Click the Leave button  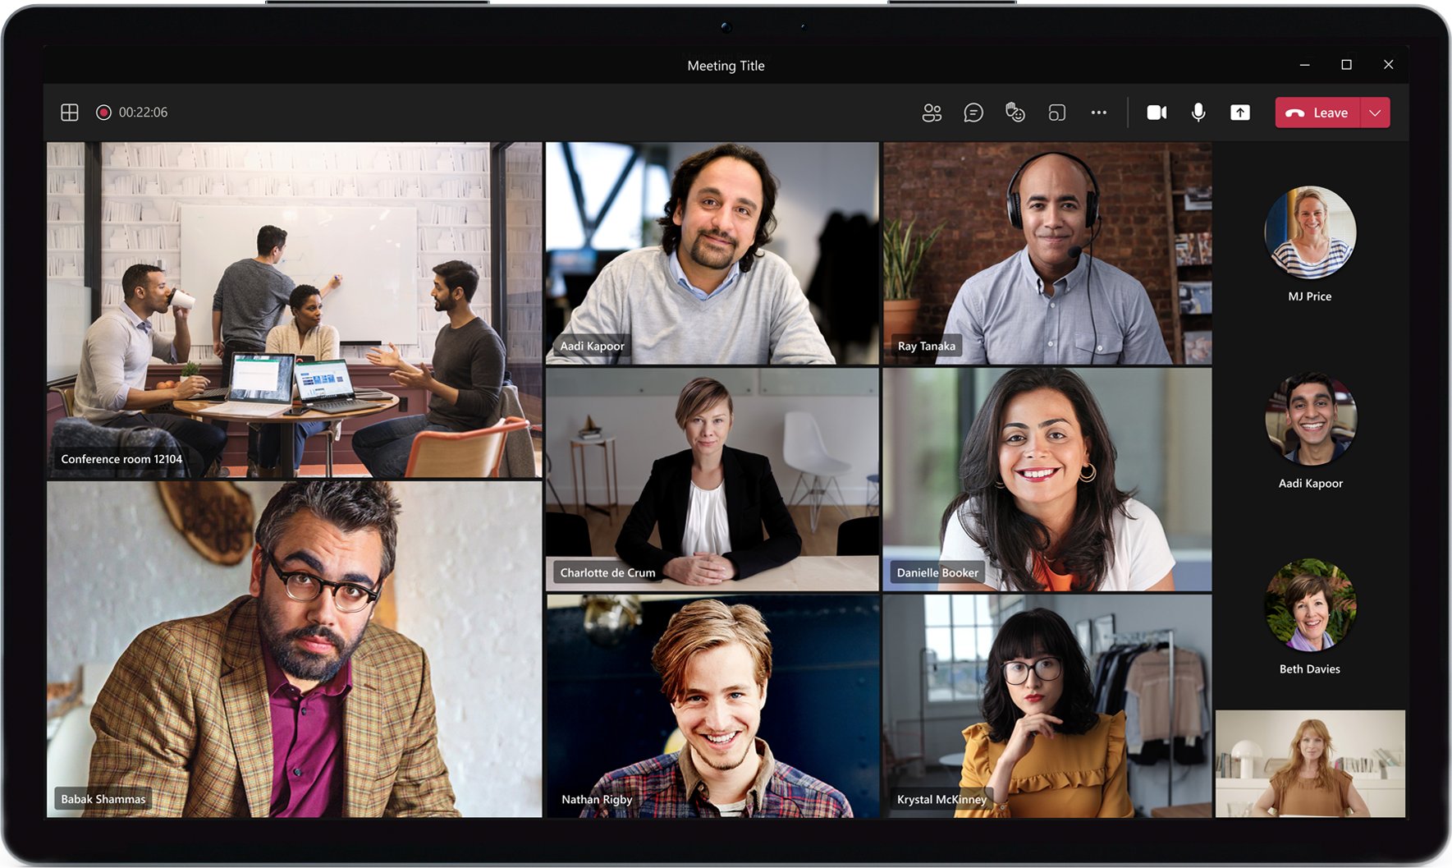pos(1318,113)
